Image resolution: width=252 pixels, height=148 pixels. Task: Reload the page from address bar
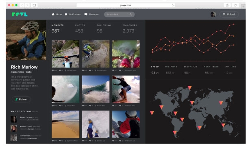click(x=173, y=5)
